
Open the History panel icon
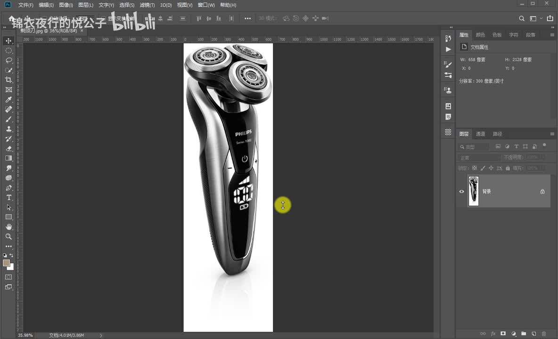[448, 38]
